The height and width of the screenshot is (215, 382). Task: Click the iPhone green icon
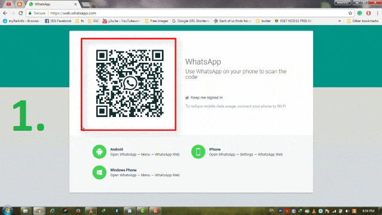coord(198,152)
